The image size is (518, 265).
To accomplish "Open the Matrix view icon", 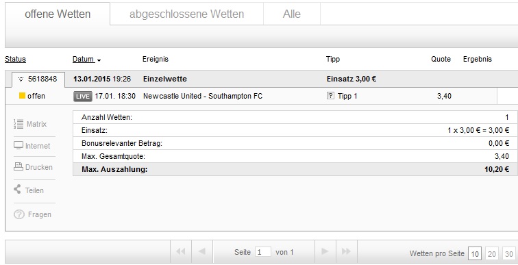I will tap(18, 124).
